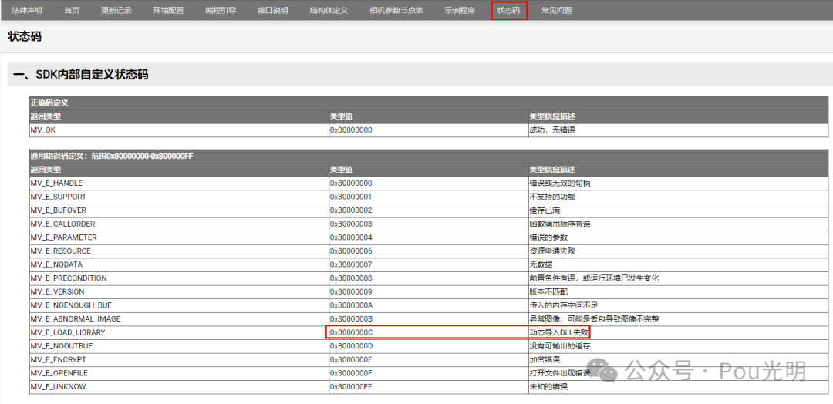
Task: Click the description 没有可输出的缓存
Action: 561,346
